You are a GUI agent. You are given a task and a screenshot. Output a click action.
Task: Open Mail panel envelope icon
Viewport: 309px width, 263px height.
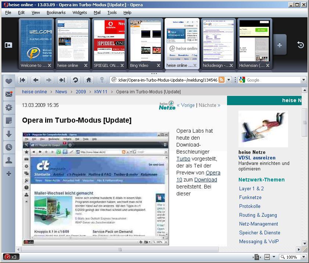(9, 94)
